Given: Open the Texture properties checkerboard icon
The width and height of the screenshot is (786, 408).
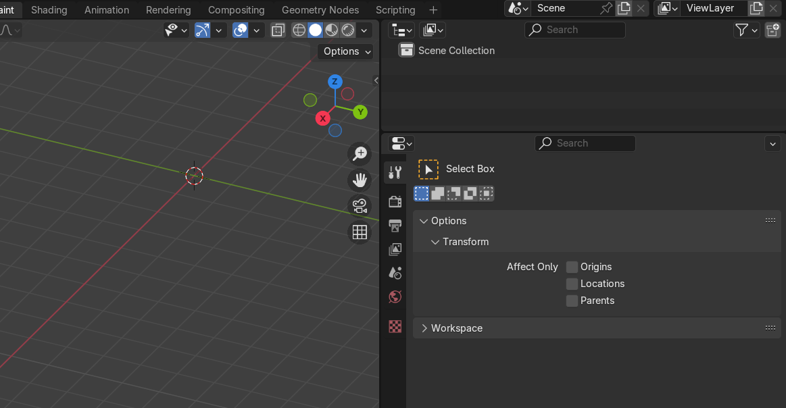Looking at the screenshot, I should coord(395,326).
